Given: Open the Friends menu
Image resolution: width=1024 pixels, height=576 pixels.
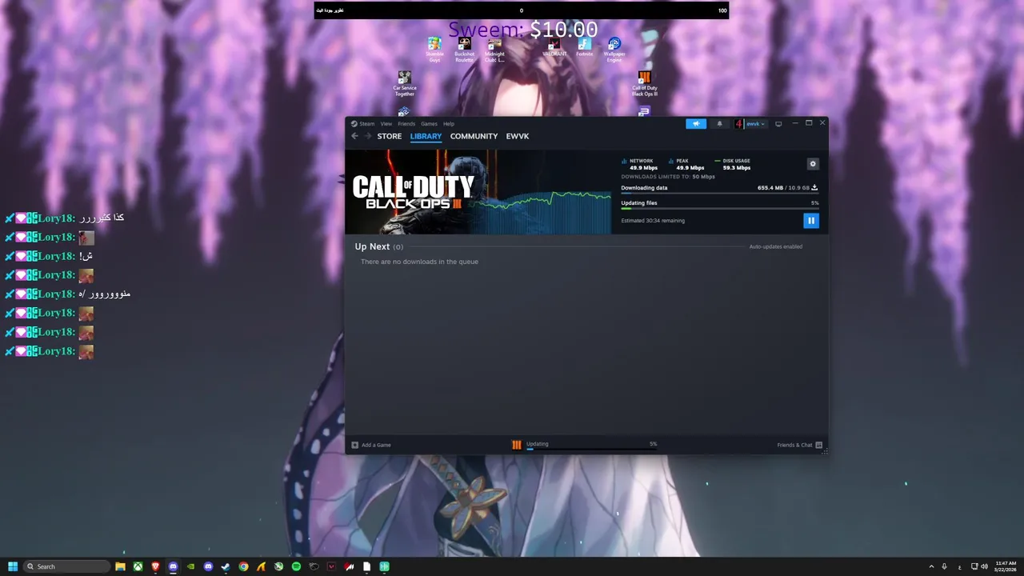Looking at the screenshot, I should click(x=406, y=124).
